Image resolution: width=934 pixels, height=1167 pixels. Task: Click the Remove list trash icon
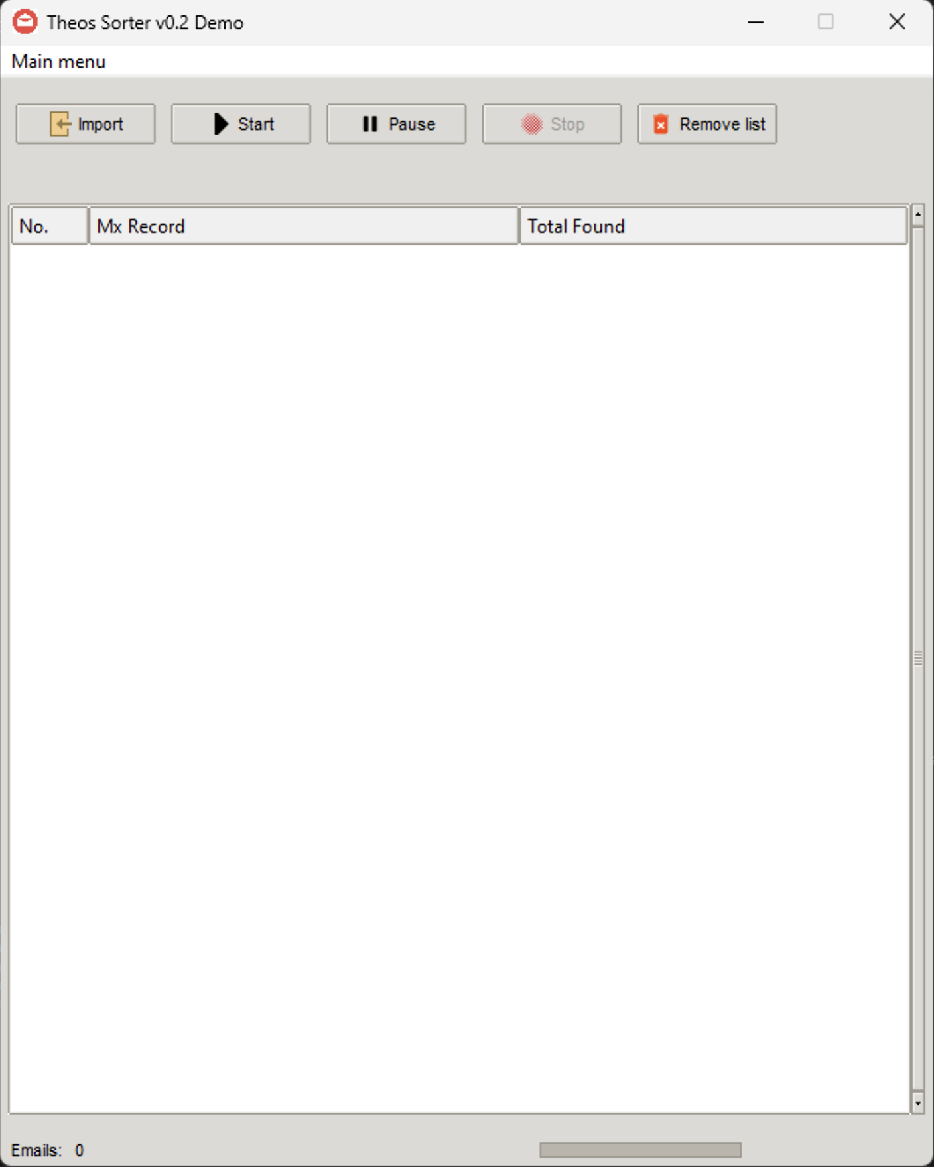661,124
